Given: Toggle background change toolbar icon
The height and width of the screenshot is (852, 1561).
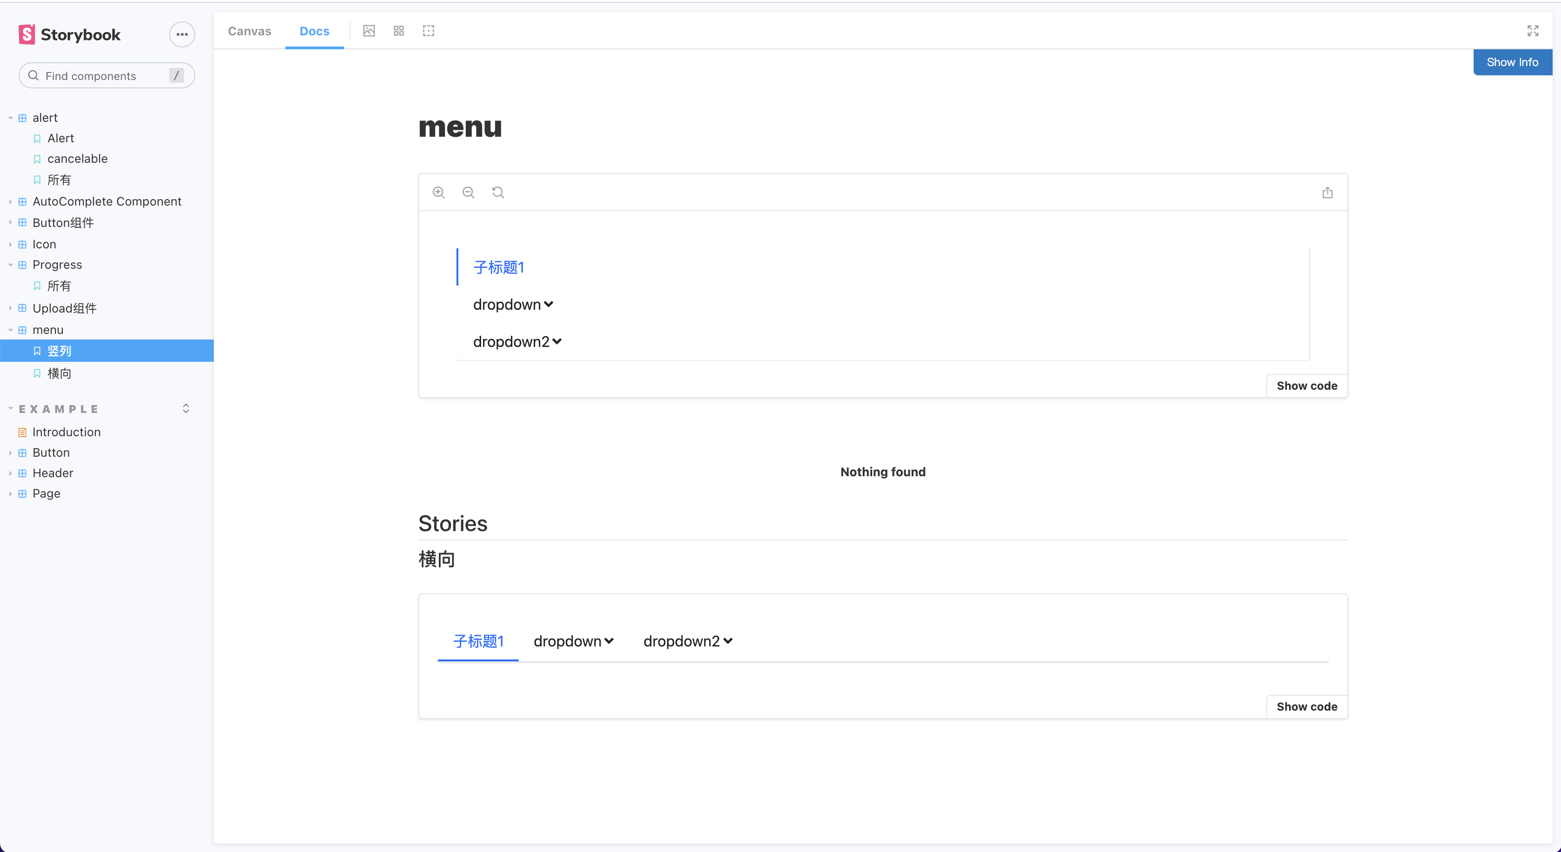Looking at the screenshot, I should [369, 31].
